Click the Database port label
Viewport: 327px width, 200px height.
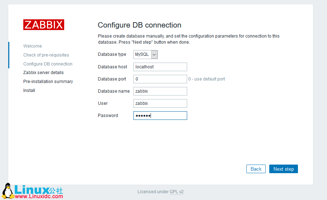tap(112, 79)
